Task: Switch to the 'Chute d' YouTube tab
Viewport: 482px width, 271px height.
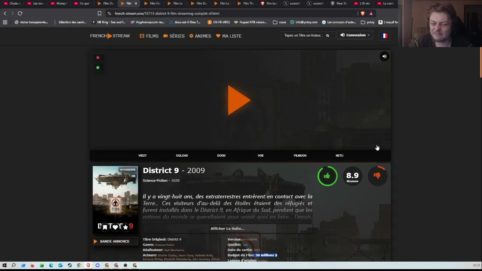Action: click(12, 3)
